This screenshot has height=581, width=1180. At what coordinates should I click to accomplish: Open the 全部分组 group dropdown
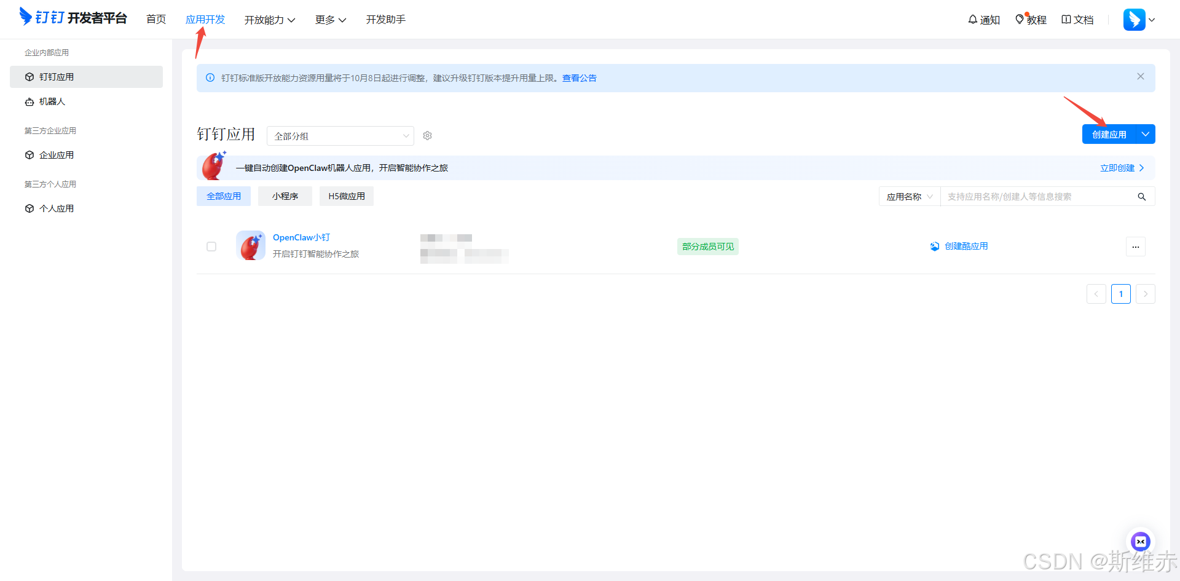point(340,136)
